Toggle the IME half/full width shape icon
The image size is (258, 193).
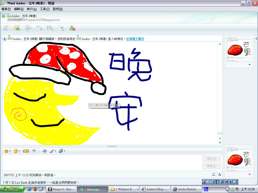[x=217, y=182]
